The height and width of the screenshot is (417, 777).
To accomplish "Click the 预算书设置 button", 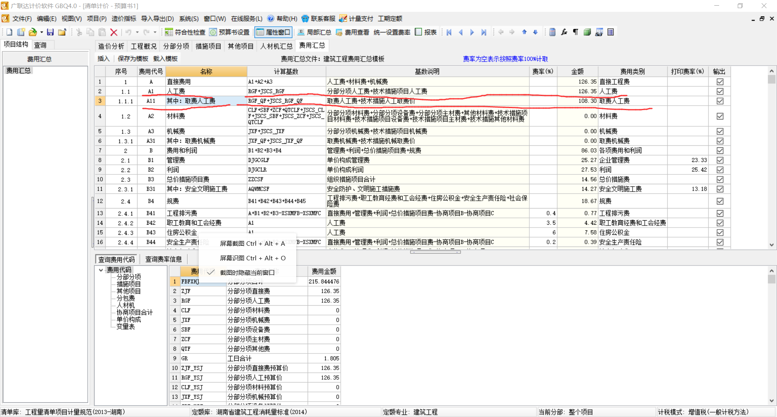I will pyautogui.click(x=229, y=32).
